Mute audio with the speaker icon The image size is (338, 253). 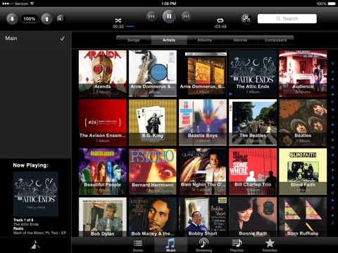(61, 18)
